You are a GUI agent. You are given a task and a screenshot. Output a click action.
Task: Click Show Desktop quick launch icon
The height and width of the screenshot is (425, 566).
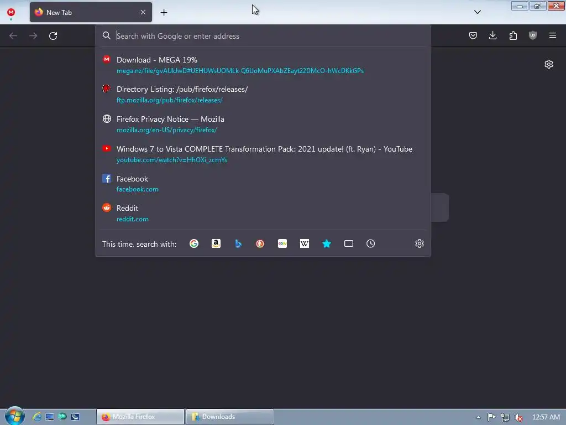pos(49,417)
